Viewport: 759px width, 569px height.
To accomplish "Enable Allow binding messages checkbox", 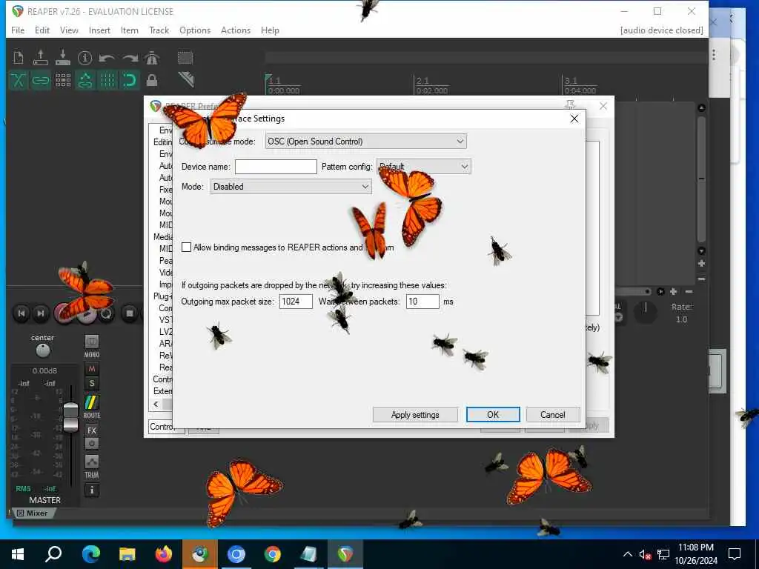I will [186, 247].
